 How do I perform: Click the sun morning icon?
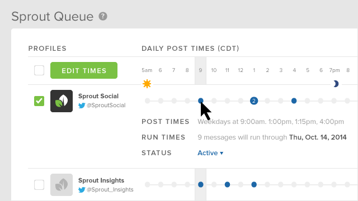coord(147,84)
